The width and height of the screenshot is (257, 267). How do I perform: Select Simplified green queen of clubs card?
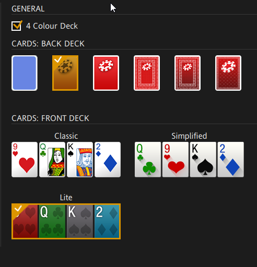[x=148, y=160]
